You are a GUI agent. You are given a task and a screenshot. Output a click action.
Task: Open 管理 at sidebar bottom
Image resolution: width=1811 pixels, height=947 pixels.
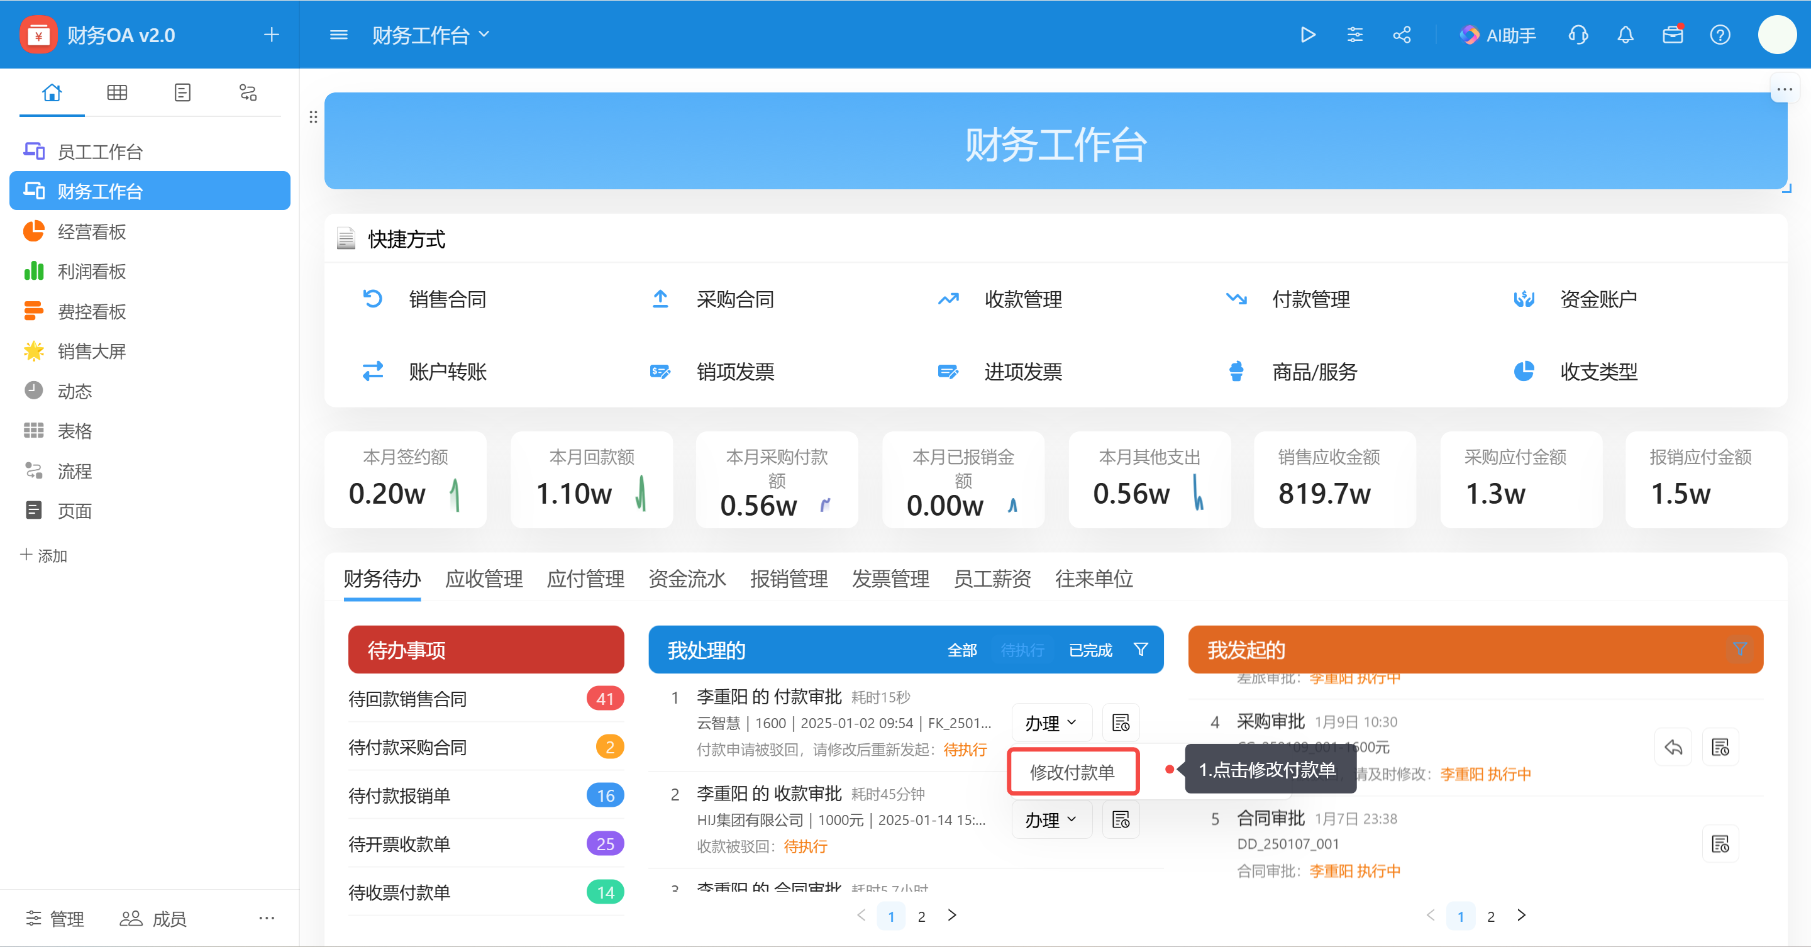[55, 918]
